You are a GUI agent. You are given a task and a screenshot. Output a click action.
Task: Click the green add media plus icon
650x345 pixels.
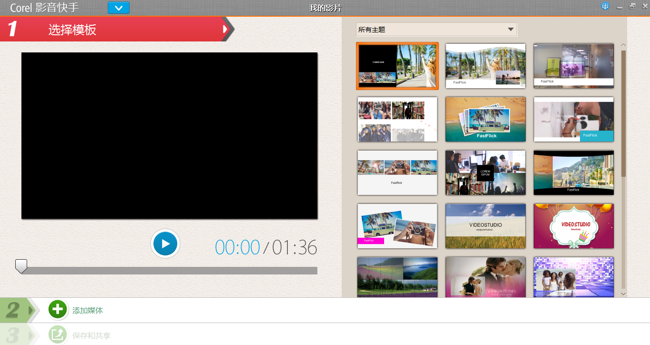pos(58,310)
